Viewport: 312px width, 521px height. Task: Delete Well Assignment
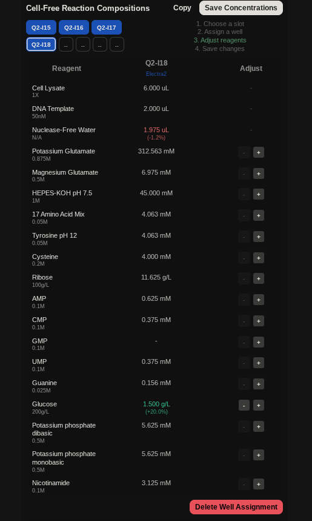click(x=236, y=507)
